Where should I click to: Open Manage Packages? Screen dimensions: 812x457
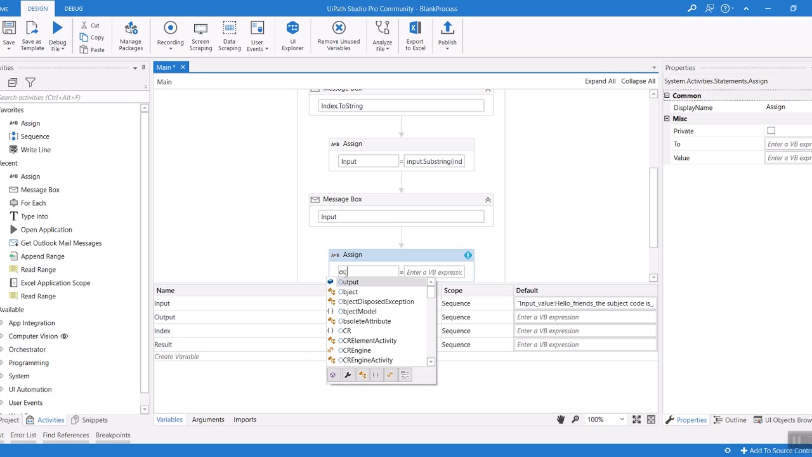pos(131,36)
